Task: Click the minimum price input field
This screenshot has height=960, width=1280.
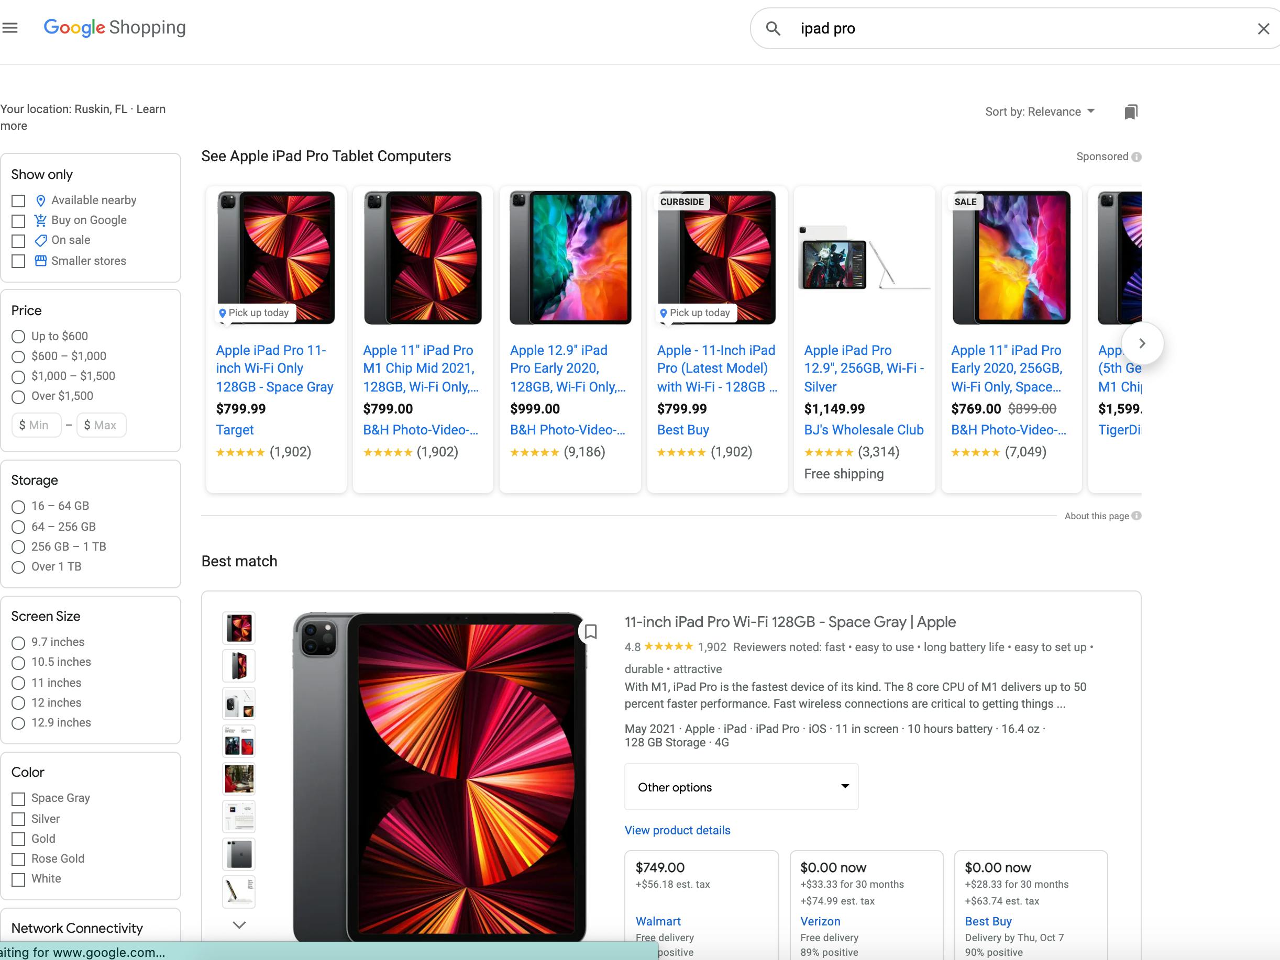Action: point(37,425)
